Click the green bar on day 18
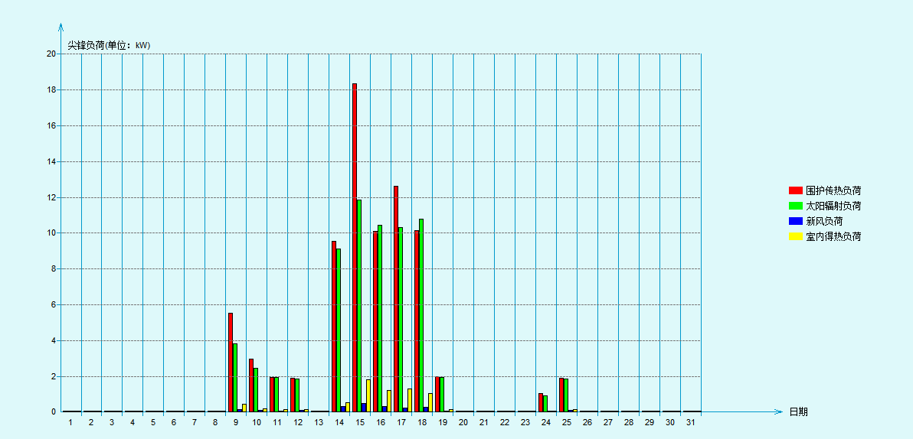The image size is (913, 439). click(421, 315)
